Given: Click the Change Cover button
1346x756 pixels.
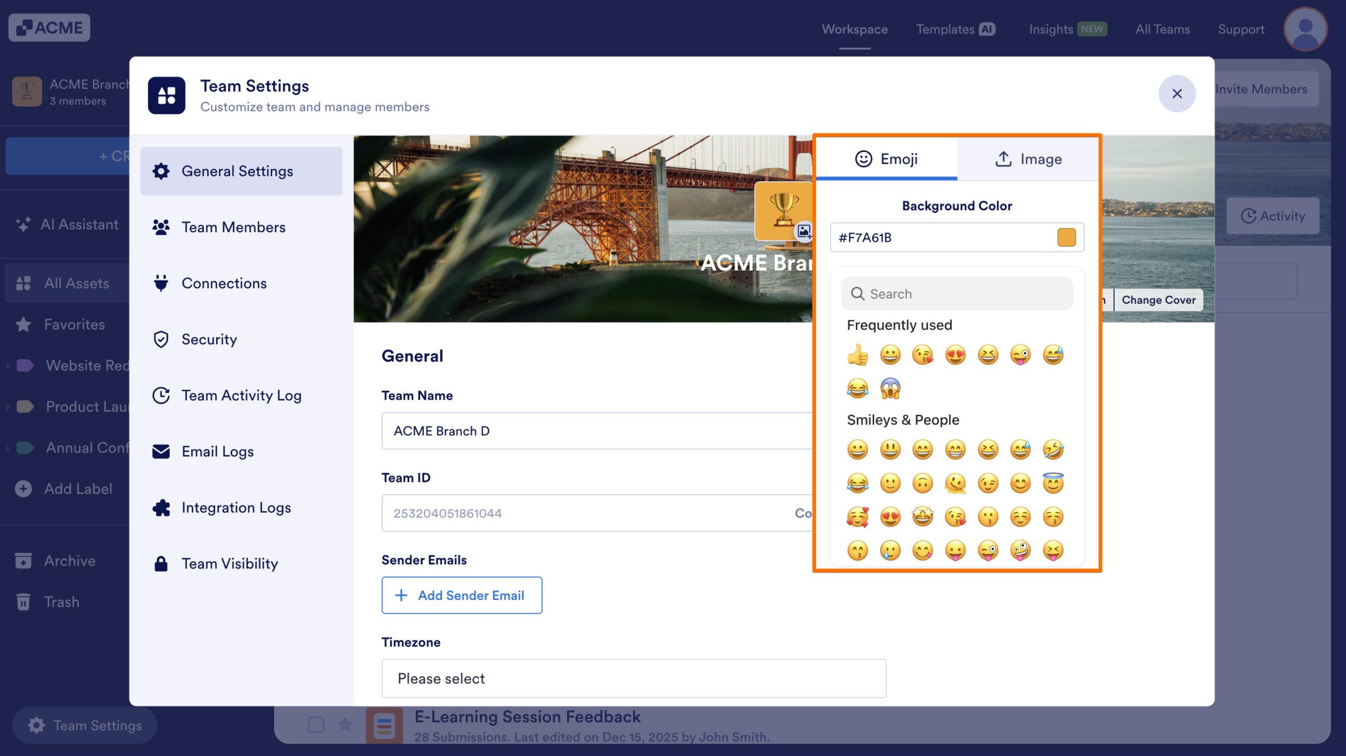Looking at the screenshot, I should coord(1158,299).
